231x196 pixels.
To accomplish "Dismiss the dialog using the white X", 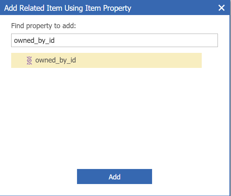I will point(221,8).
